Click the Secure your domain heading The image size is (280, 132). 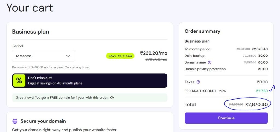(43, 121)
